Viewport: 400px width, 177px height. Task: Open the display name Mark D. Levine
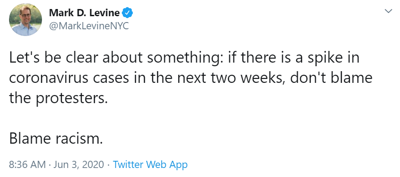(x=84, y=13)
